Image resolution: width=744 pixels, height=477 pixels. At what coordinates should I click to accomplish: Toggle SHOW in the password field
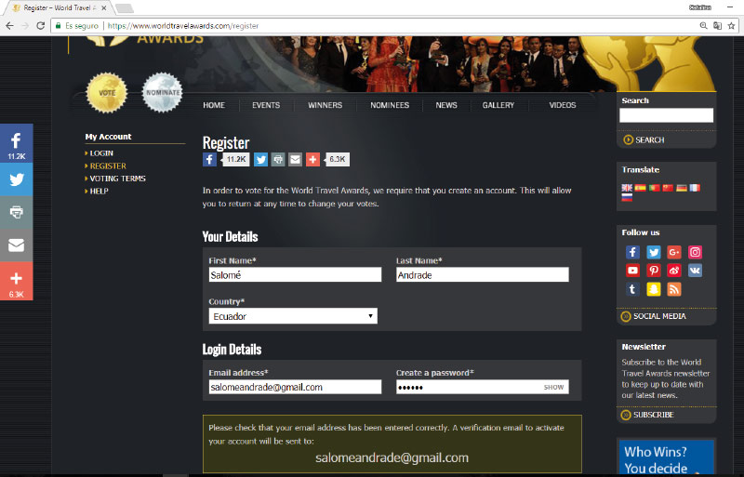tap(553, 388)
